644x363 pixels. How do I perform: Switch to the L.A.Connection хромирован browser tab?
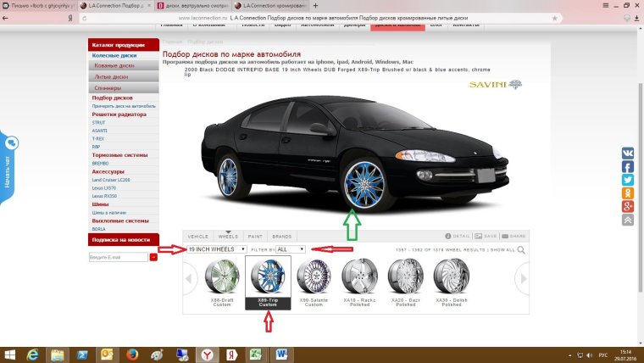pos(270,6)
